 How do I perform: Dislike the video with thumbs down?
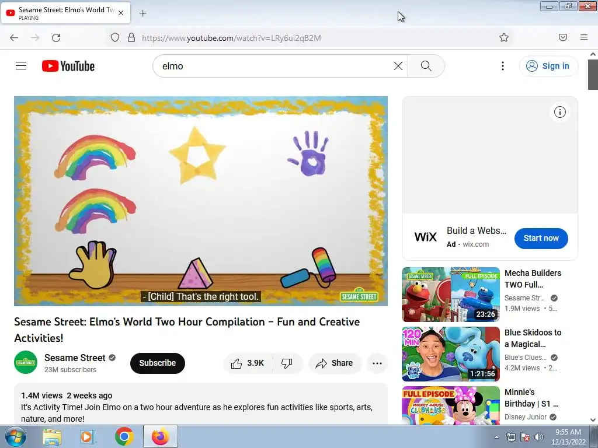coord(287,363)
